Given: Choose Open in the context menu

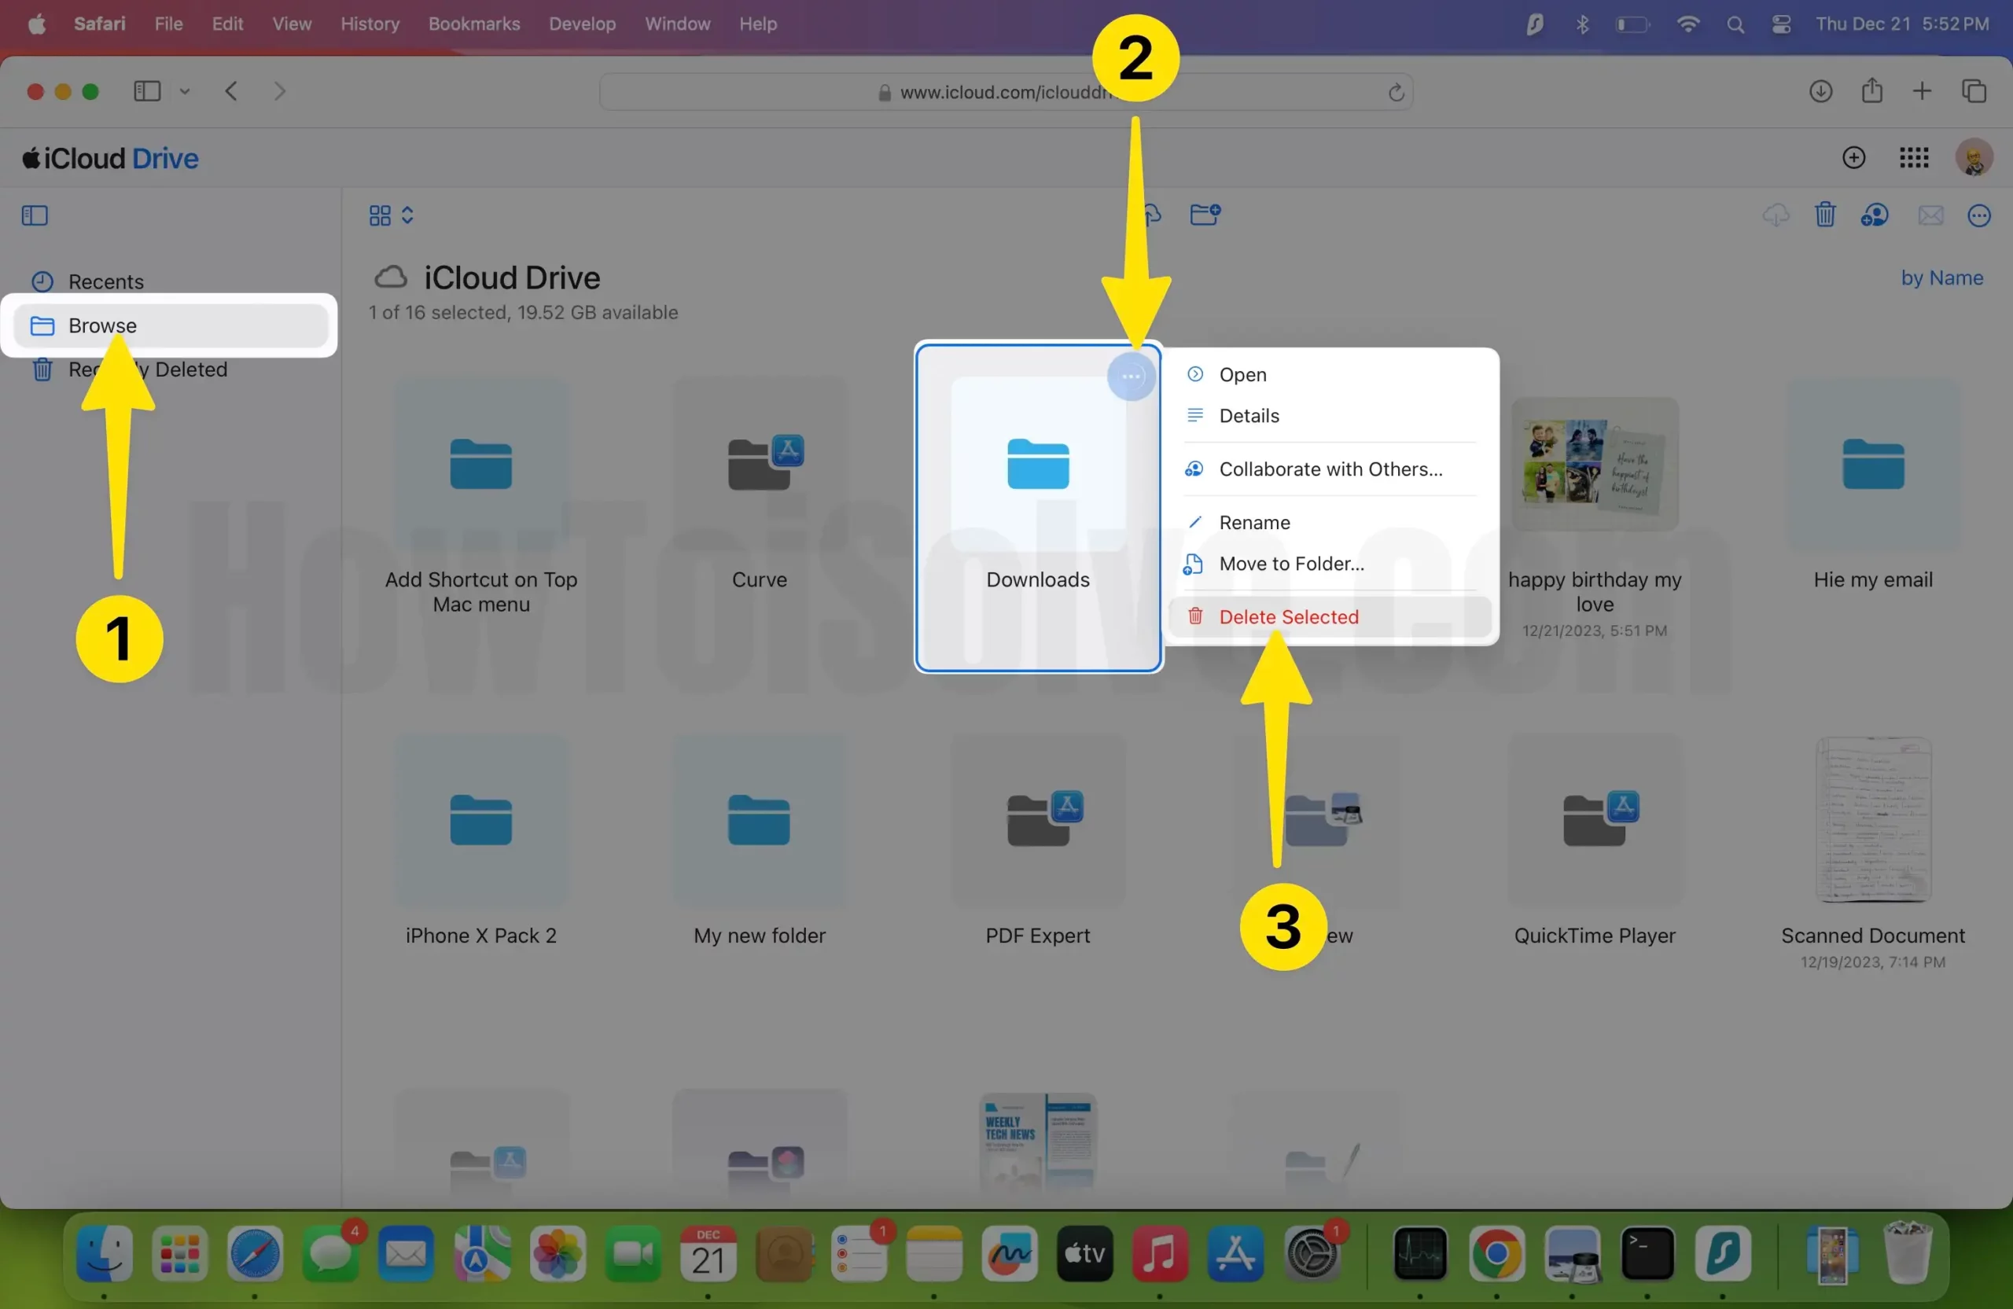Looking at the screenshot, I should coord(1330,374).
